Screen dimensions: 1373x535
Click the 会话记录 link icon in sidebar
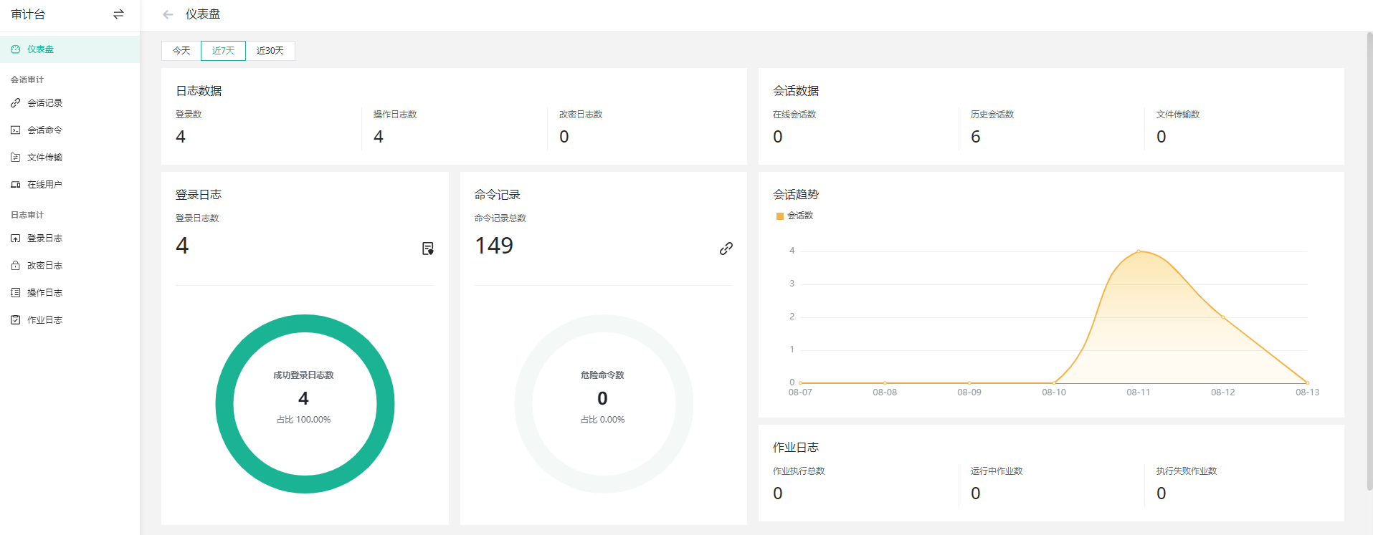(x=15, y=103)
